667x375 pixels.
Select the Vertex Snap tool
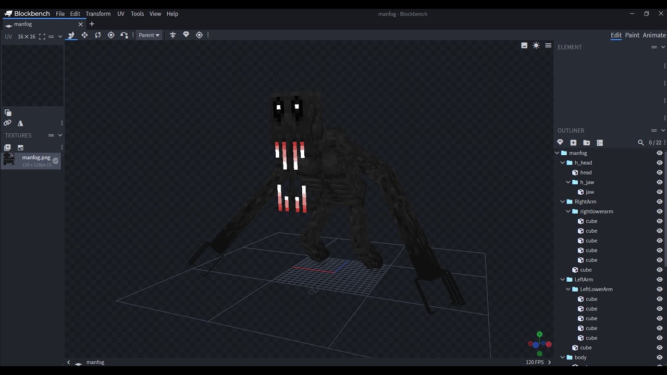[x=124, y=35]
